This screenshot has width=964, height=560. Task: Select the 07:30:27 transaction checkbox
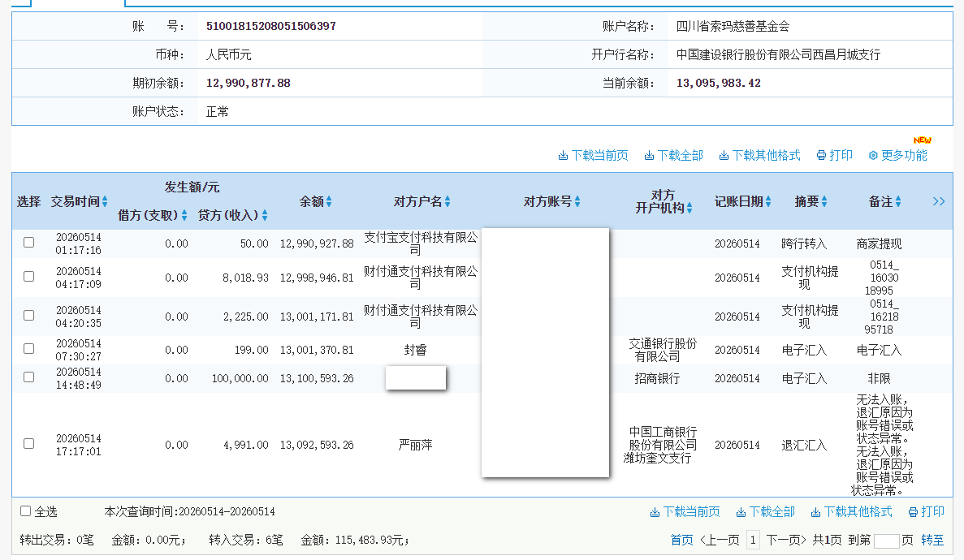coord(29,348)
